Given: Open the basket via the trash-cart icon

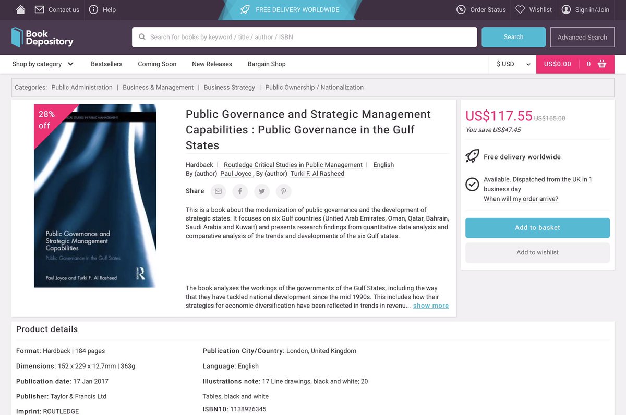Looking at the screenshot, I should coord(601,64).
